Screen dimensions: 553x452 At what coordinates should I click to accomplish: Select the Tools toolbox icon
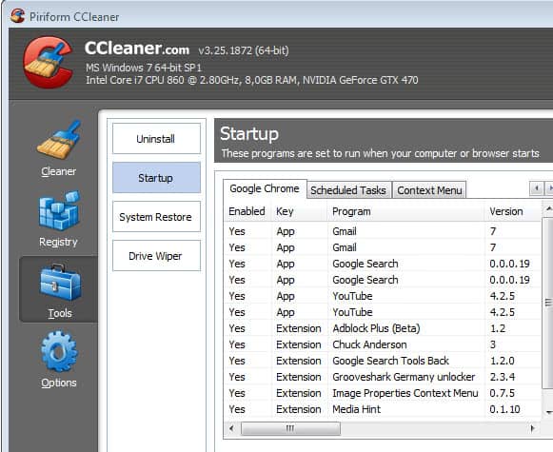[x=60, y=283]
